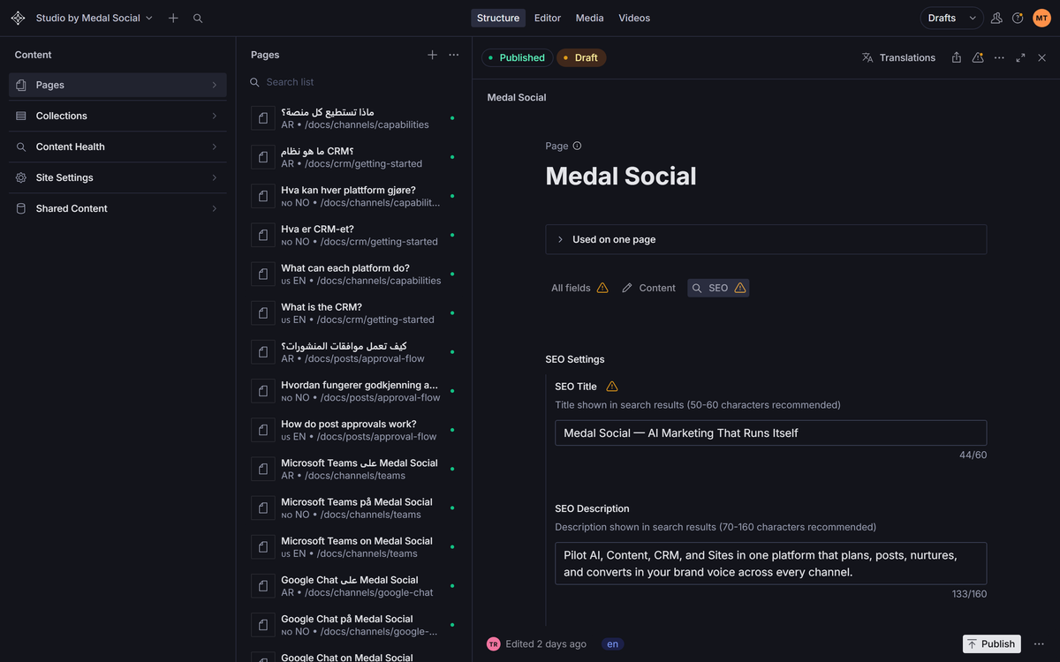Open the document header three-dot menu
Screen dimensions: 1060x662
[x=999, y=57]
